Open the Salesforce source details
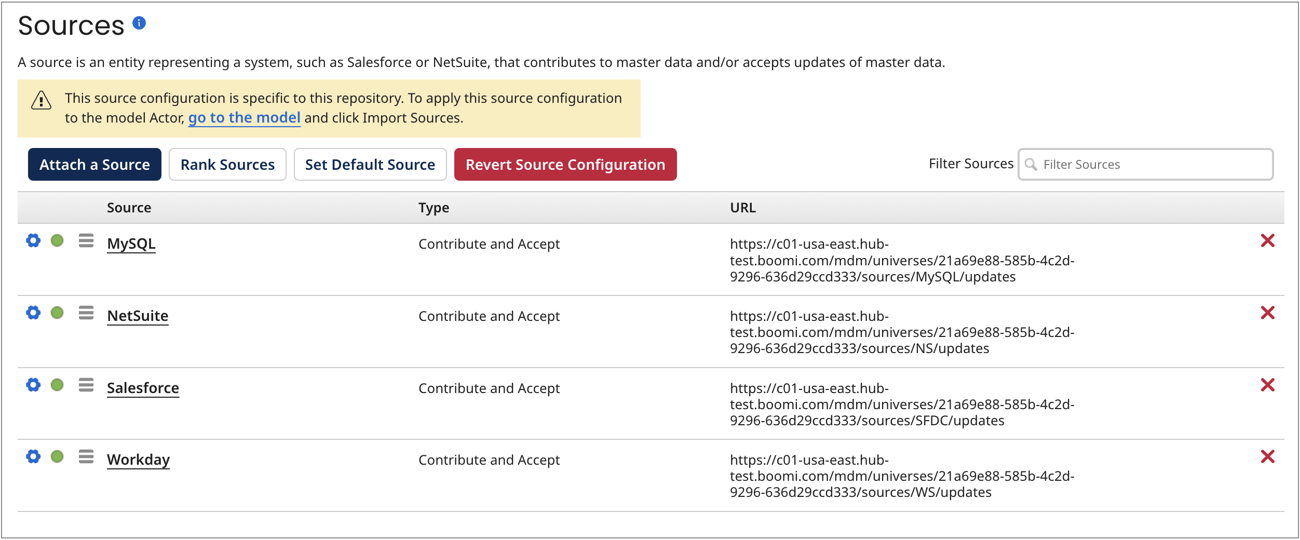 pyautogui.click(x=143, y=387)
